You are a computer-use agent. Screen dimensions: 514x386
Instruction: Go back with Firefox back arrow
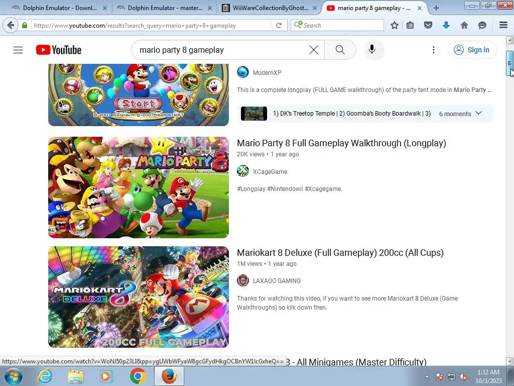[11, 25]
